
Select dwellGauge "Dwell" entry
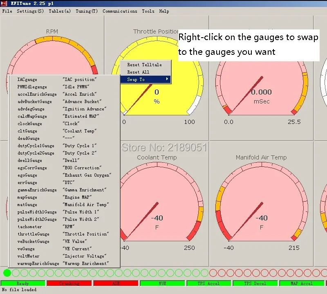64,160
